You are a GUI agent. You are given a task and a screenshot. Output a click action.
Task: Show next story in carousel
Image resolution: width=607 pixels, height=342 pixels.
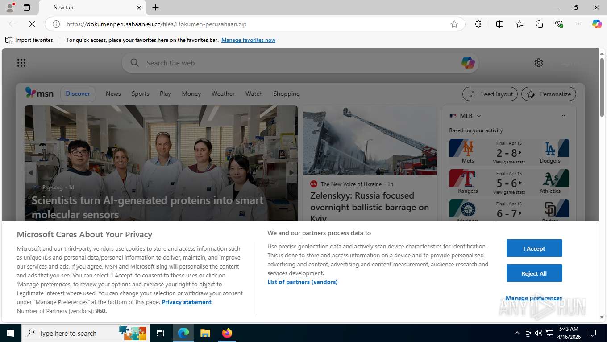pyautogui.click(x=291, y=173)
